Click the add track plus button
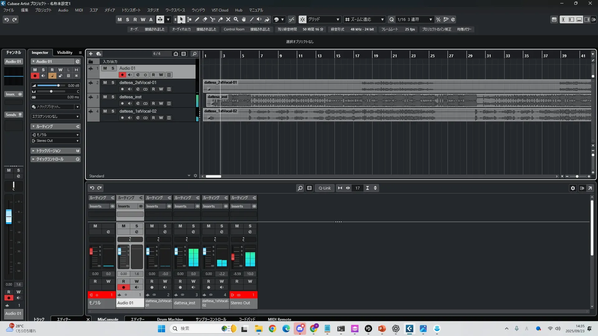Screen dimensions: 598x336 tap(91, 54)
